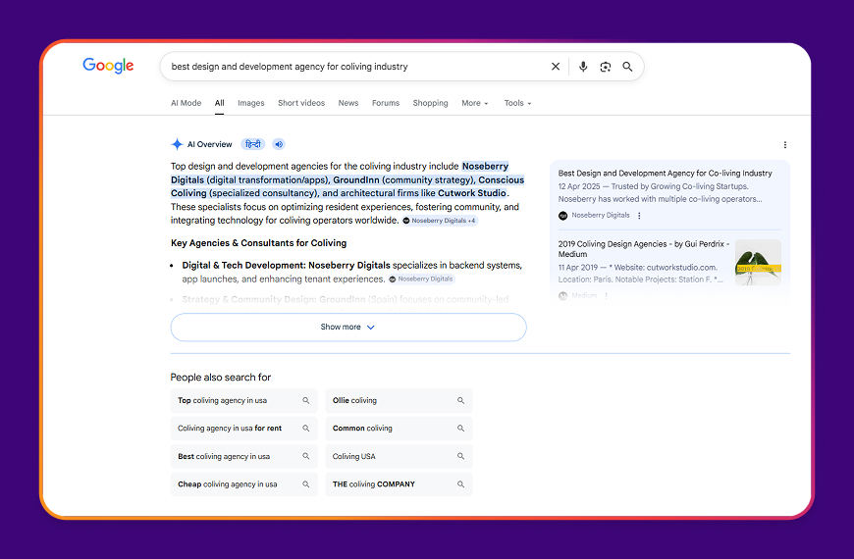Search related term 'Ollie coliving'
The image size is (854, 559).
(x=399, y=400)
